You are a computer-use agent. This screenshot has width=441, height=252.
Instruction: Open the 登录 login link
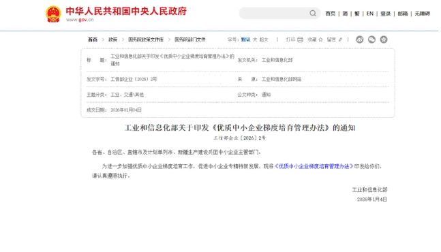click(x=386, y=14)
